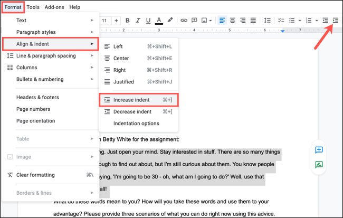The height and width of the screenshot is (218, 343).
Task: Expand the Paragraph styles submenu
Action: pyautogui.click(x=50, y=32)
